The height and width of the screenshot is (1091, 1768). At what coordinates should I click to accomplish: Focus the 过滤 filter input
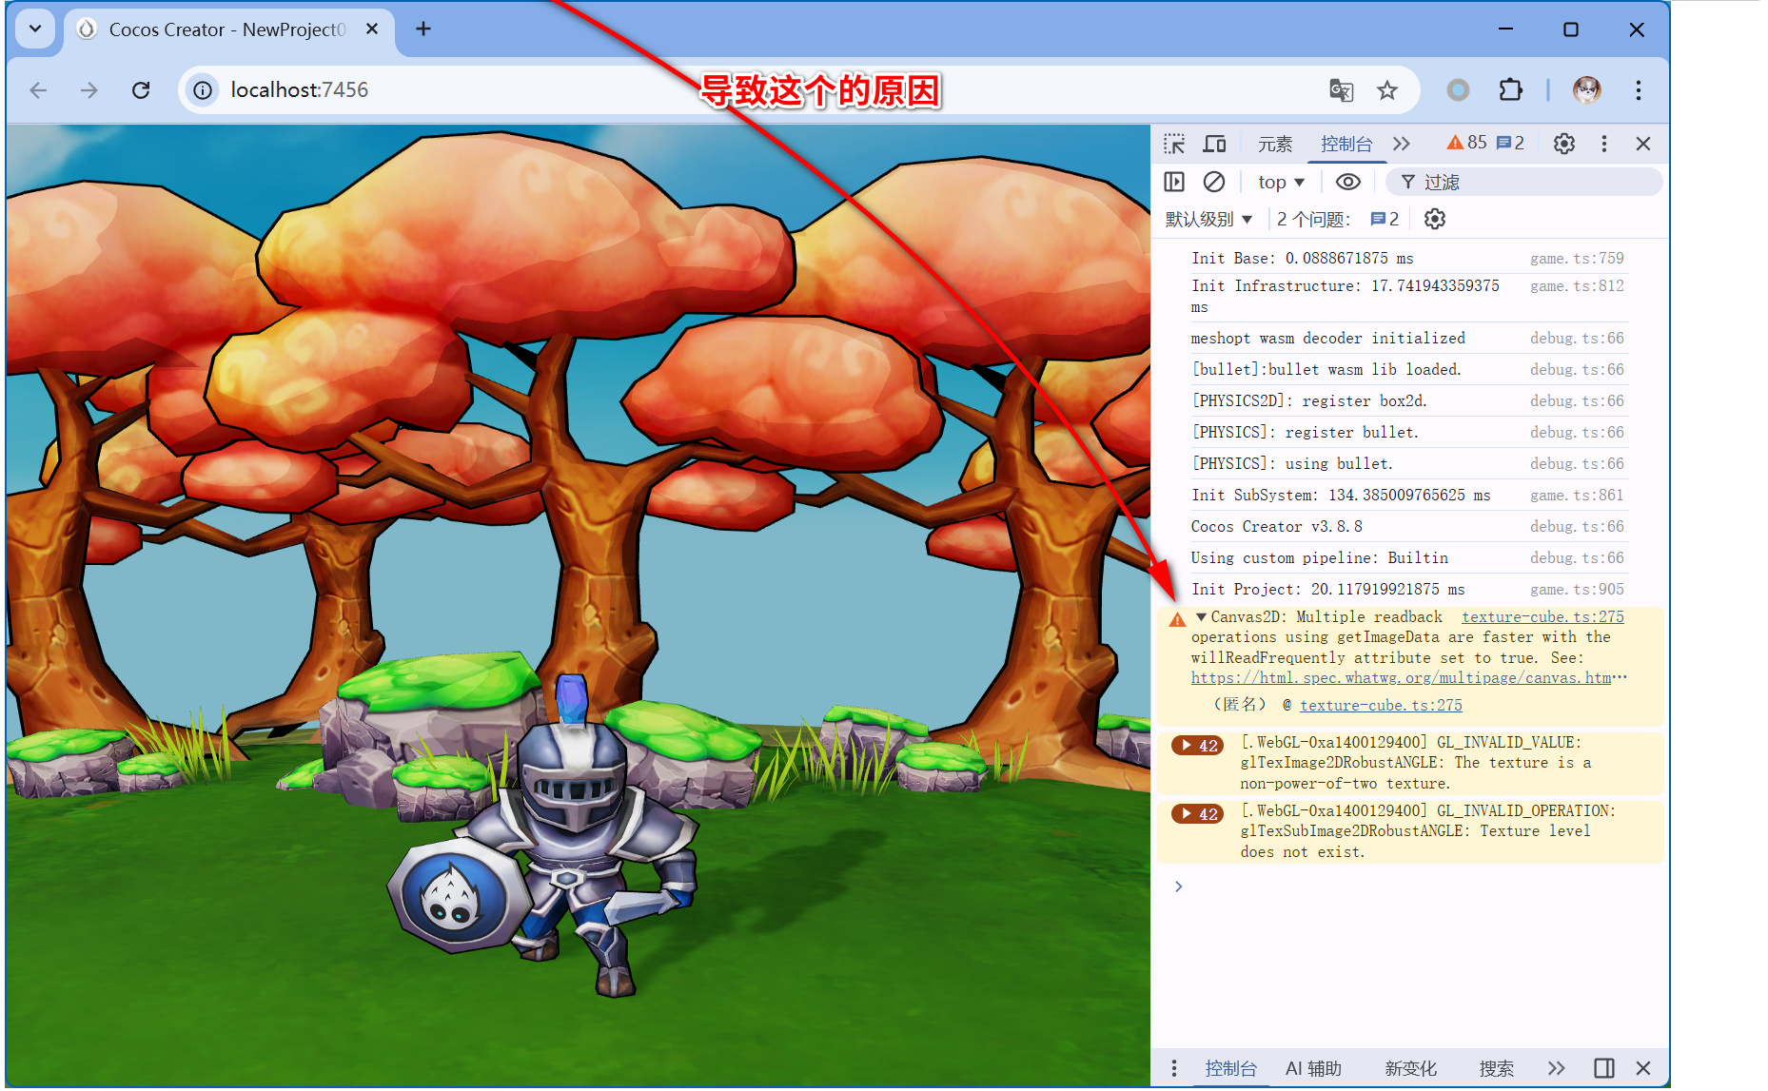(1524, 182)
